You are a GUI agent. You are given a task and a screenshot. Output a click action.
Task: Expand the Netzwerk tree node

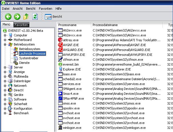[5, 86]
